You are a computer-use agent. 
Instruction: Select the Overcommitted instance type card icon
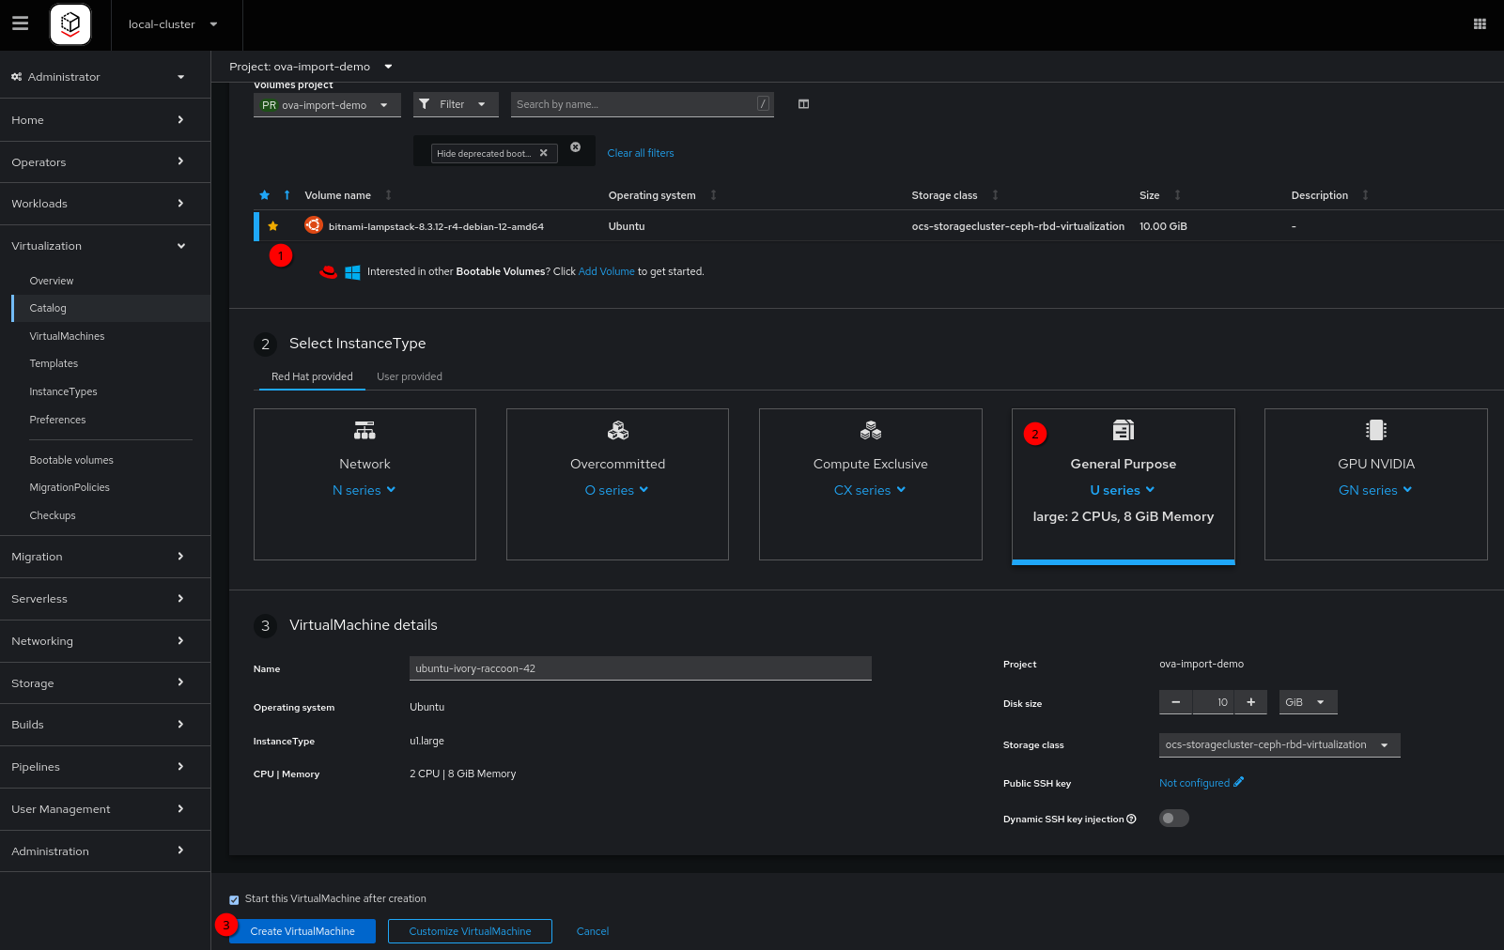(617, 431)
